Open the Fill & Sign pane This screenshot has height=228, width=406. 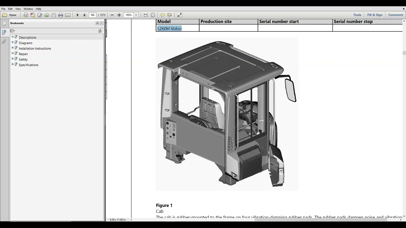tap(375, 15)
